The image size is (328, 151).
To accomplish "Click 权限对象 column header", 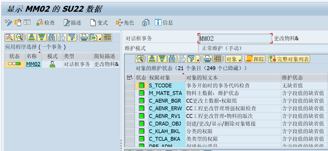I will [x=167, y=78].
